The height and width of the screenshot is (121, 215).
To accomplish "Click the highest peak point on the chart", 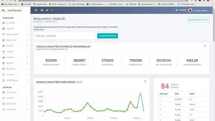I will coord(140,93).
